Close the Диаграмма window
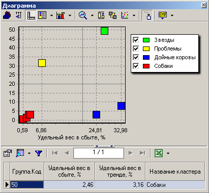 click(x=204, y=6)
